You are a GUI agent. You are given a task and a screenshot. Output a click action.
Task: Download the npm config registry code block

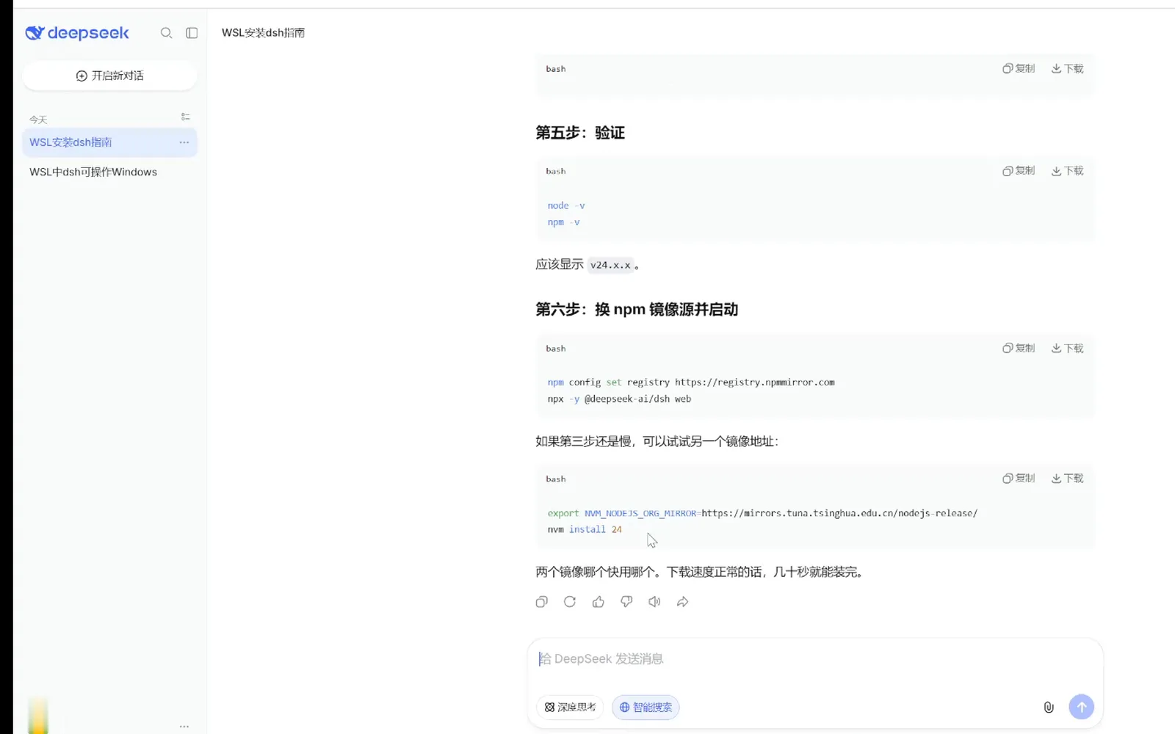coord(1068,348)
